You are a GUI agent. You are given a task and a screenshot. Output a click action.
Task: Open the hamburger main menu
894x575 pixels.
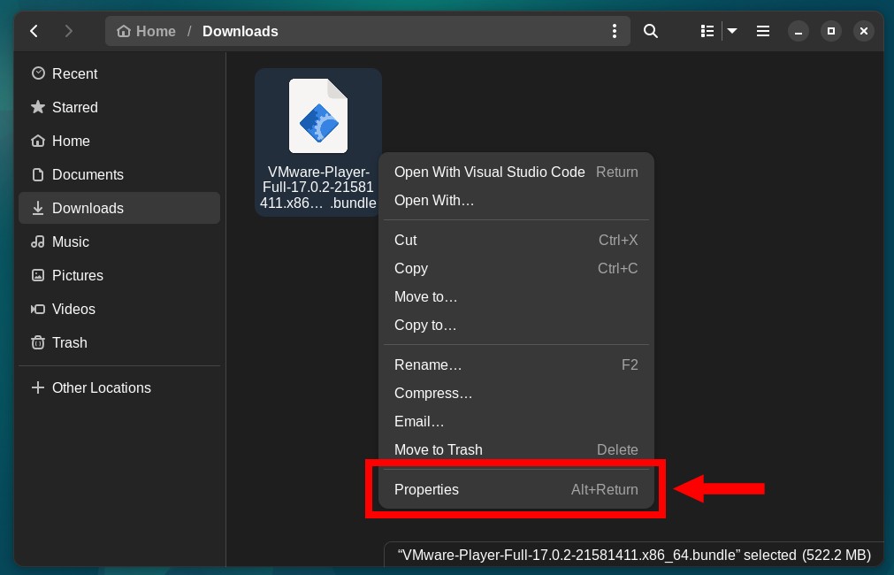pyautogui.click(x=763, y=31)
